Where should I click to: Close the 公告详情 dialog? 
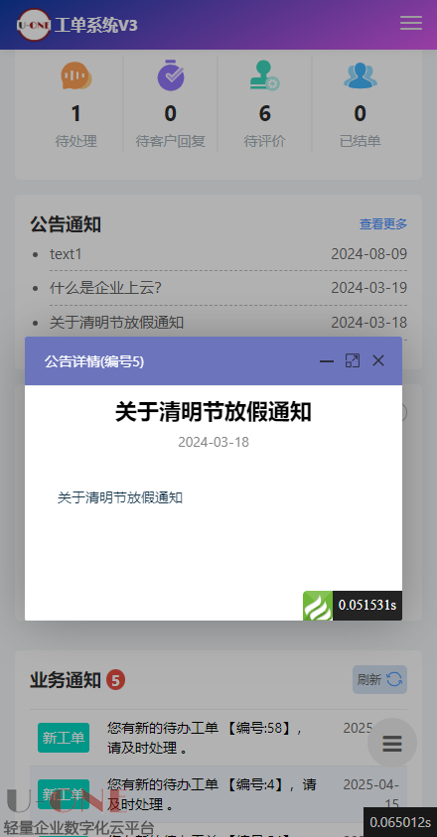coord(378,360)
